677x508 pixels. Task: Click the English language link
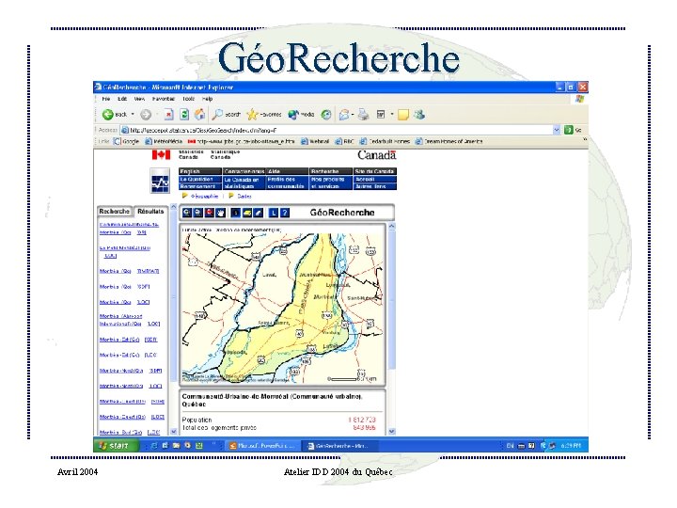[200, 171]
